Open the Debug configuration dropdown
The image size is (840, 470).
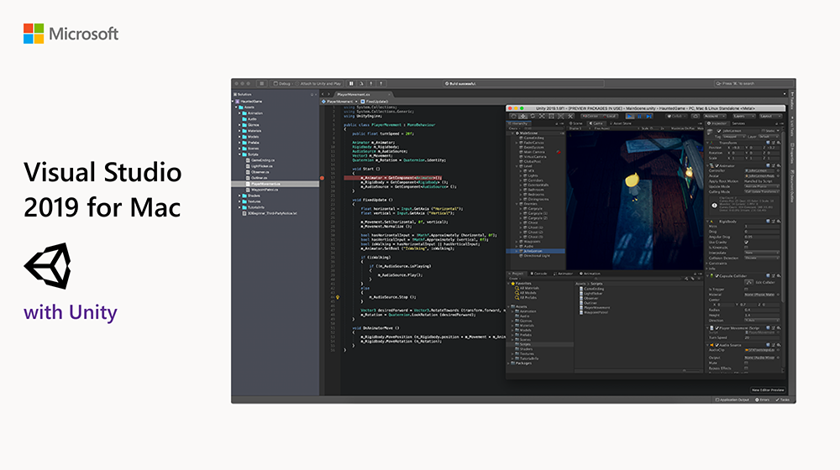click(282, 83)
